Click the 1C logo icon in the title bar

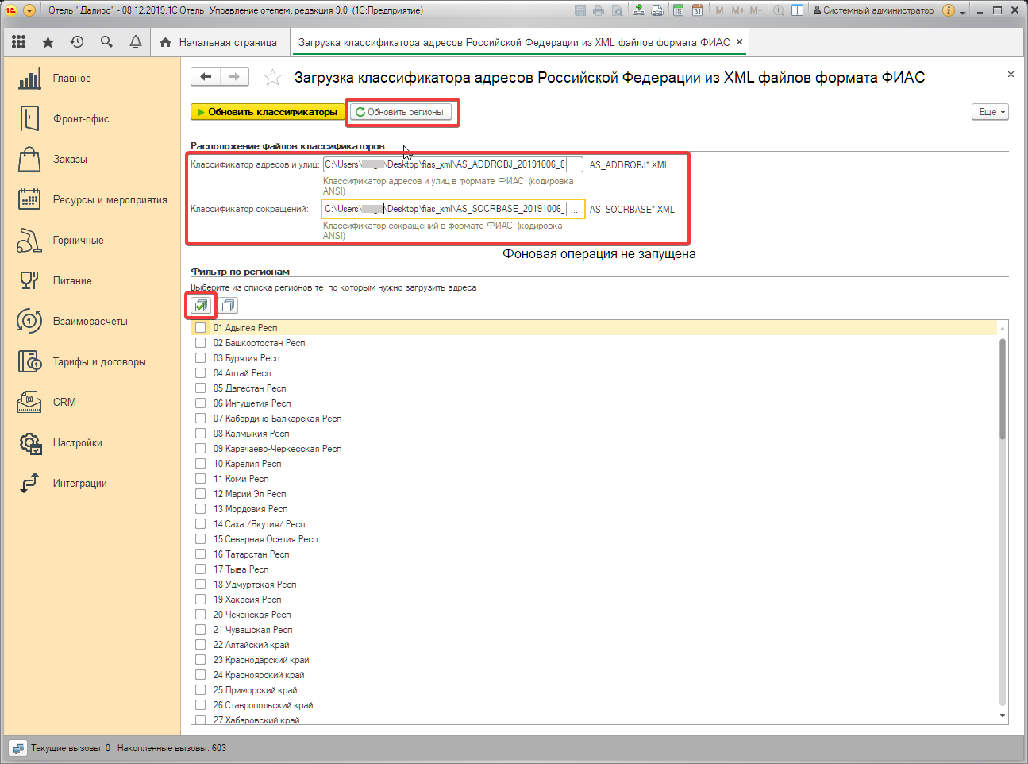(11, 10)
